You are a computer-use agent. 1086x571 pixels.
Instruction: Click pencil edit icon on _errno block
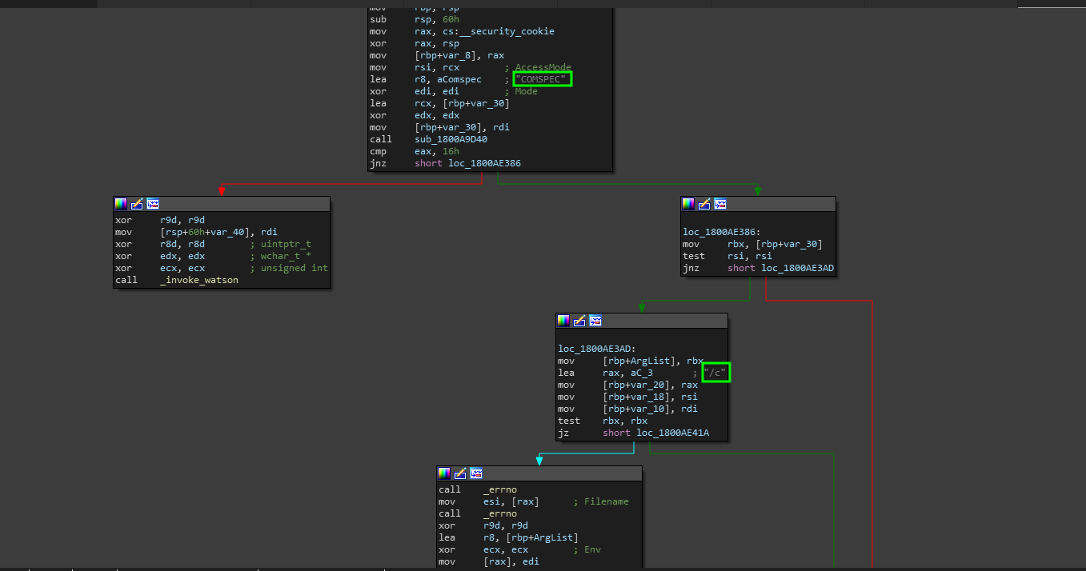[x=460, y=473]
